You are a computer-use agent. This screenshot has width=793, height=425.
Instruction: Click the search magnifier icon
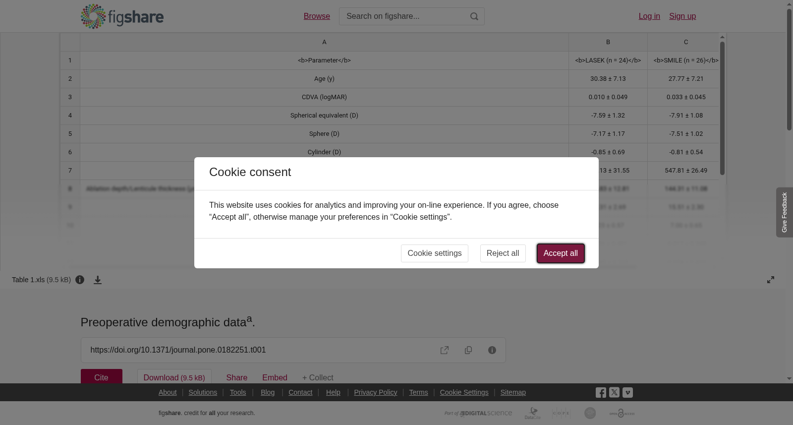(x=474, y=16)
